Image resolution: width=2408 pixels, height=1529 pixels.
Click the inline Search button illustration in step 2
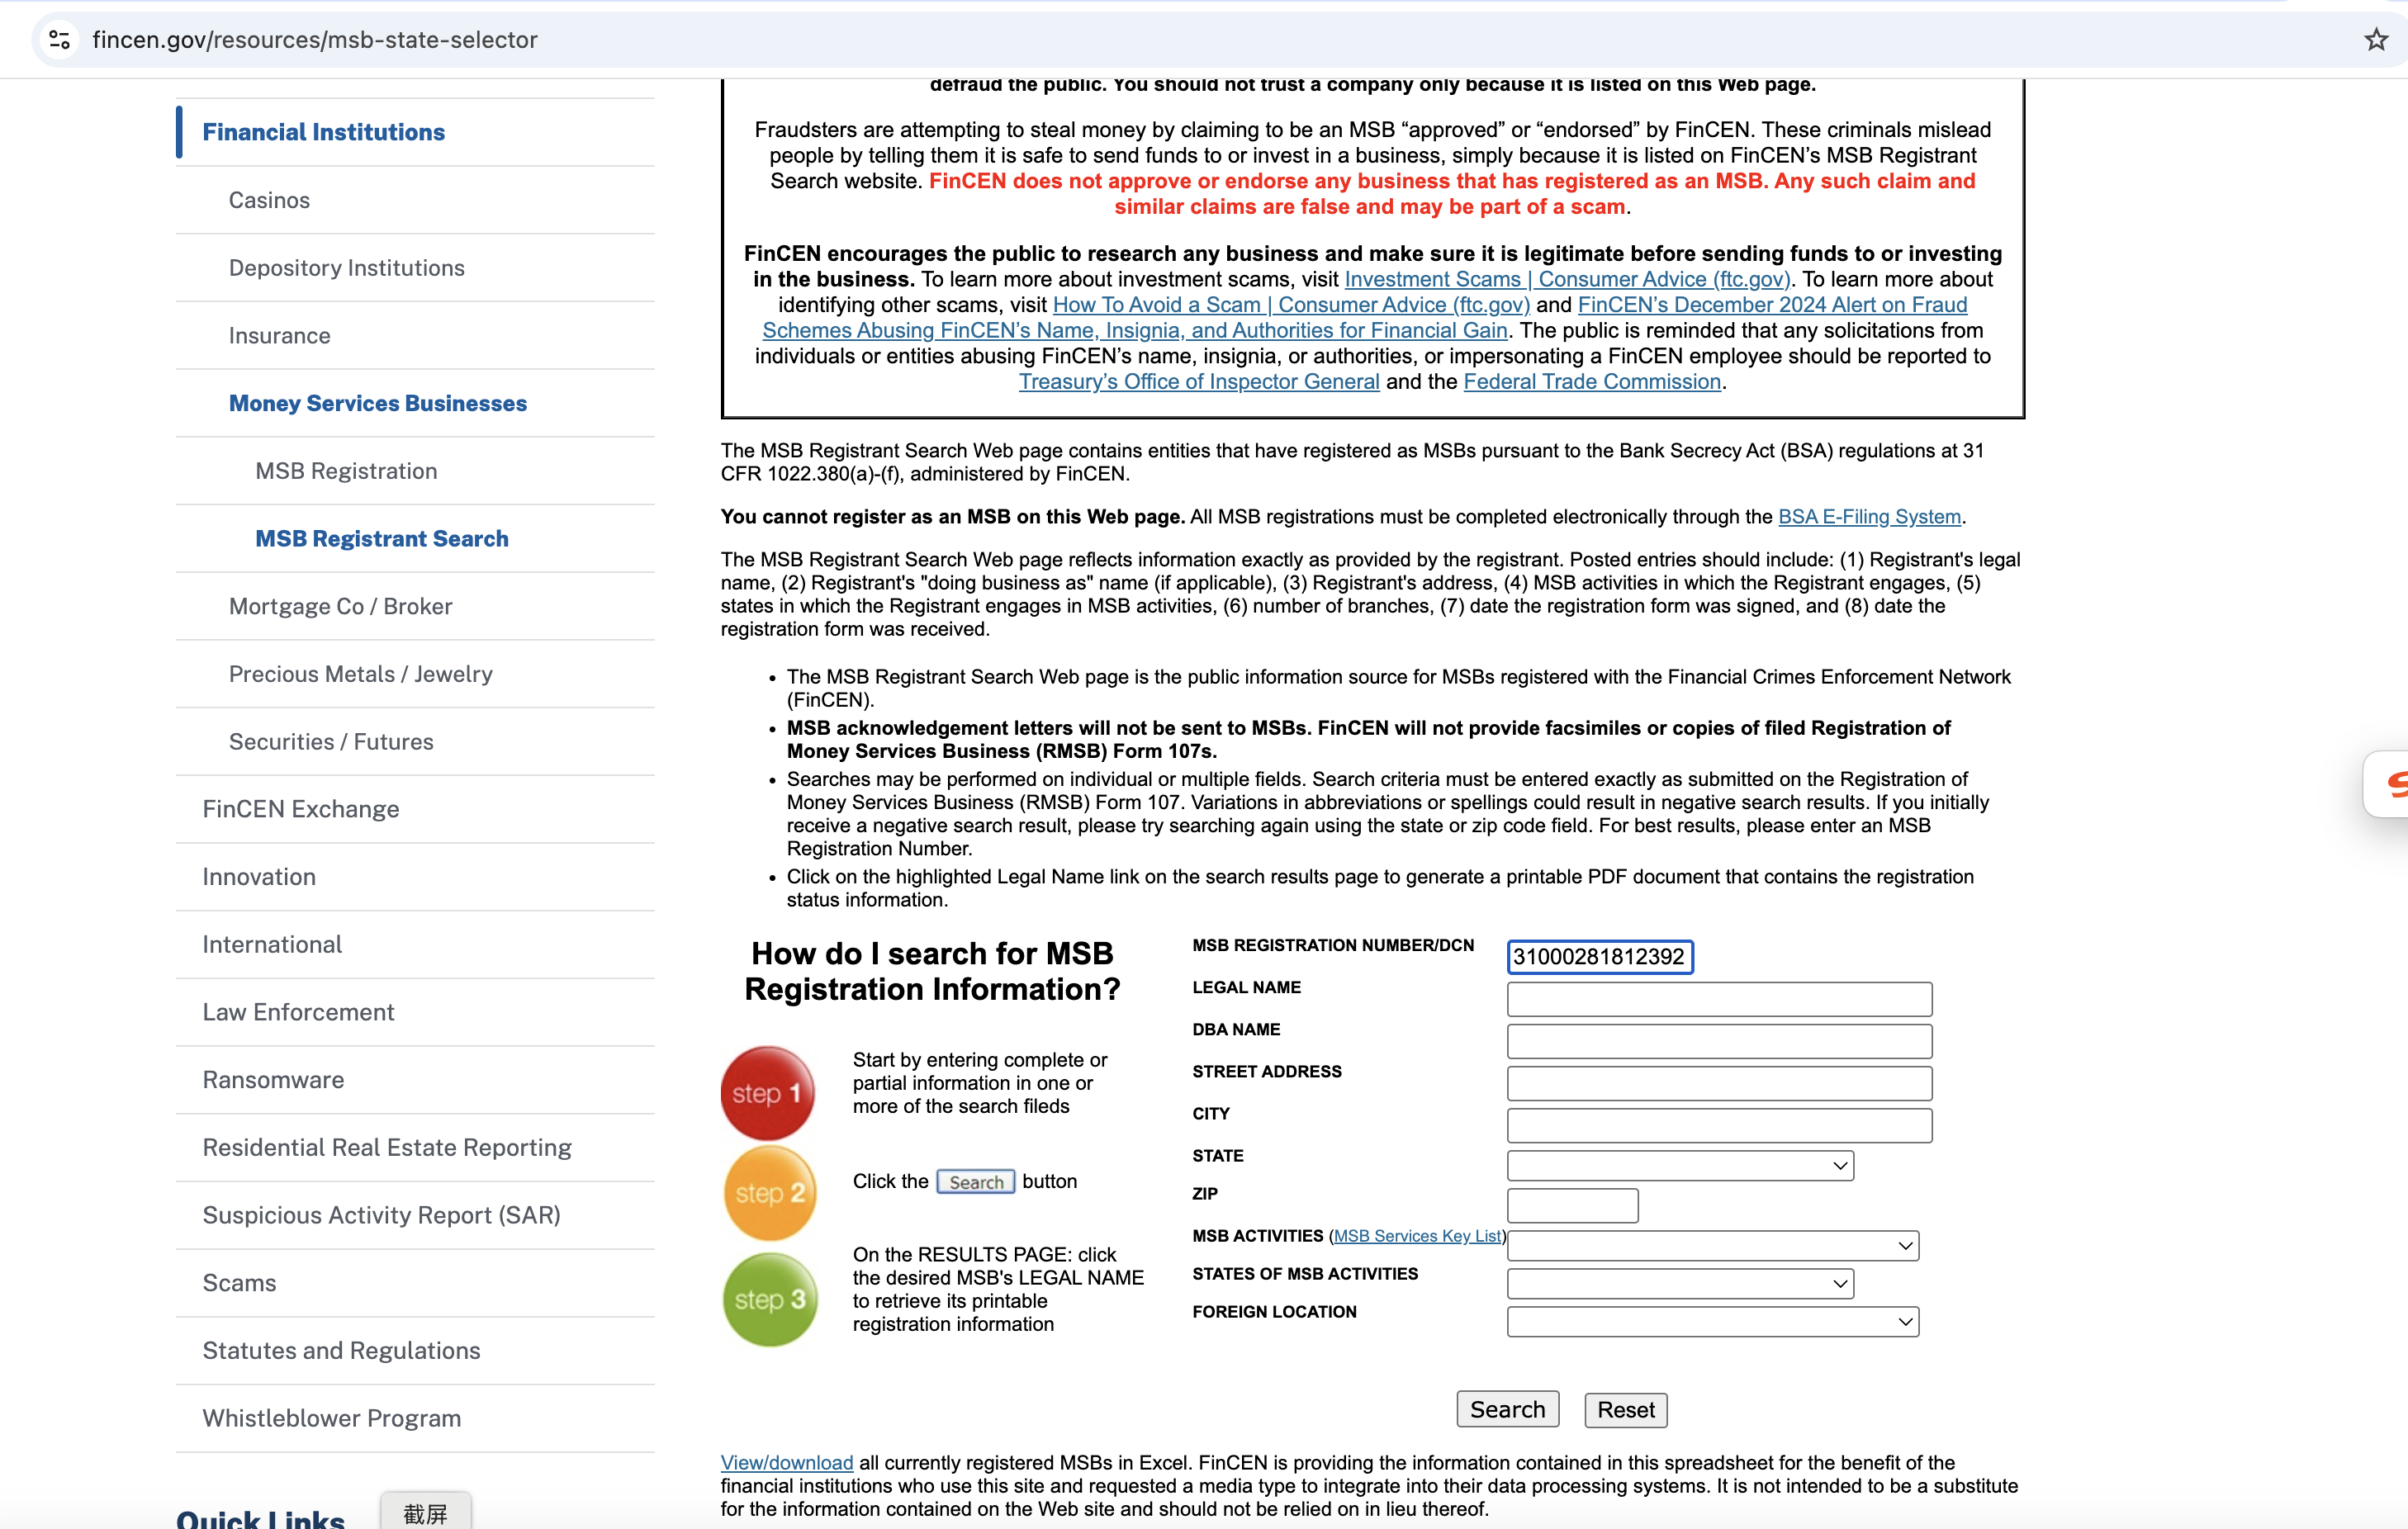976,1182
